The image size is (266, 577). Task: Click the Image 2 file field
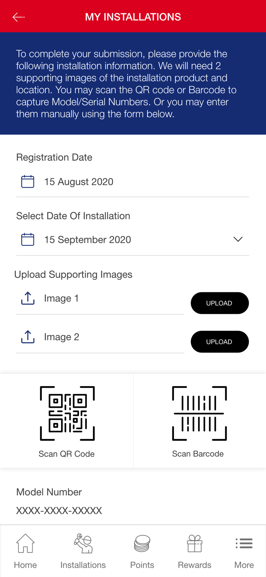(x=111, y=337)
